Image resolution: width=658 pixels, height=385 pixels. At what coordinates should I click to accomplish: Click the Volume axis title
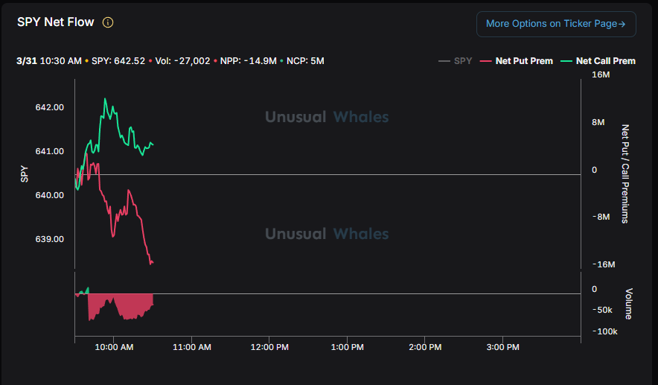629,304
